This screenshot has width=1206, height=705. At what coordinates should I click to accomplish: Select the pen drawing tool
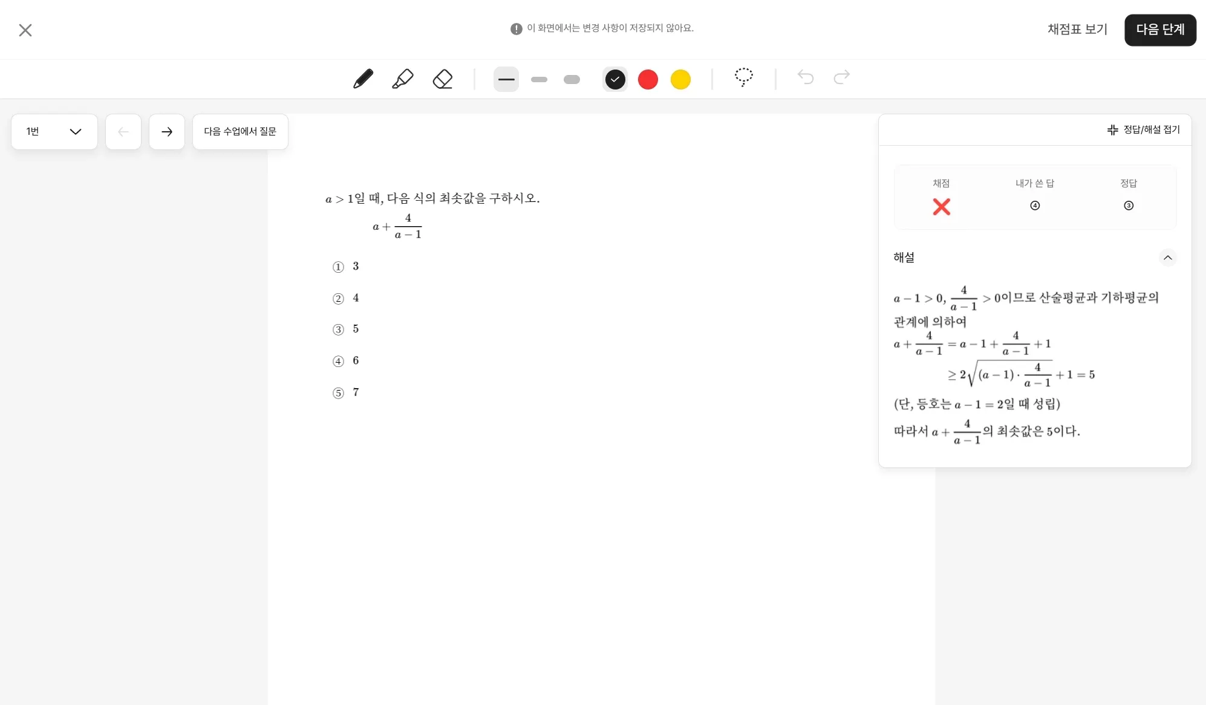point(363,79)
